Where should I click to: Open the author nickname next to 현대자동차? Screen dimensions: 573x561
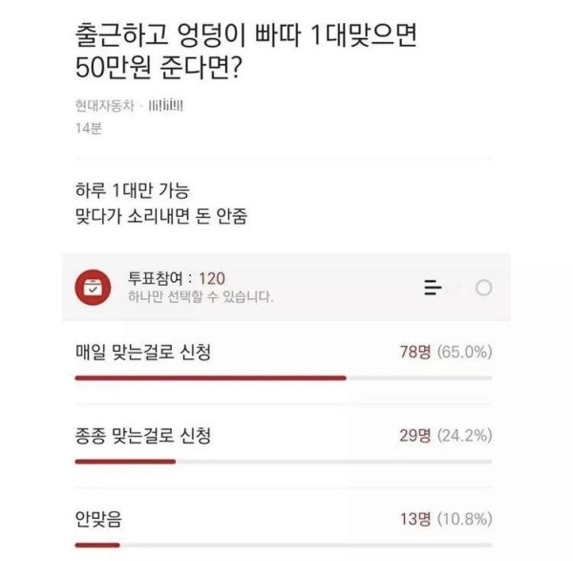point(165,106)
